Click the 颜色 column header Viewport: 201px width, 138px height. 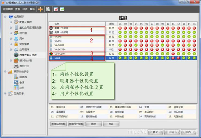tap(111, 24)
